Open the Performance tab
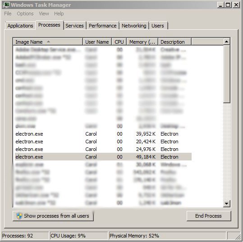The width and height of the screenshot is (243, 242). [x=103, y=26]
